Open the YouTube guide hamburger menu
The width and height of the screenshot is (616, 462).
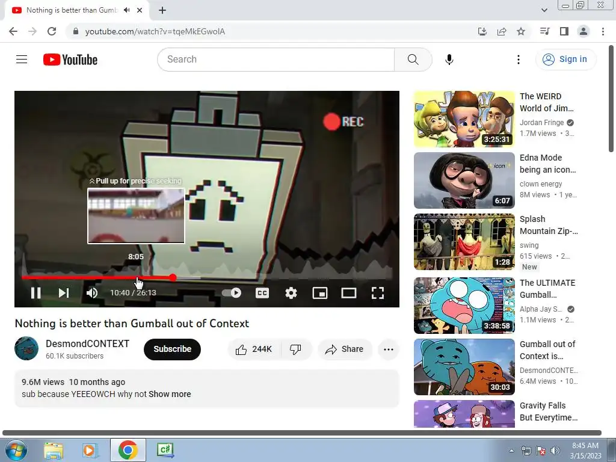[x=22, y=60]
